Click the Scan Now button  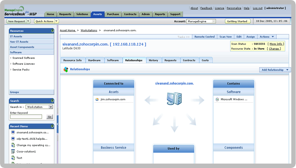(x=225, y=37)
